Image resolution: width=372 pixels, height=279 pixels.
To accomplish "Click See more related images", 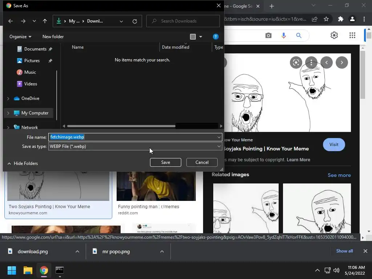I will (339, 175).
